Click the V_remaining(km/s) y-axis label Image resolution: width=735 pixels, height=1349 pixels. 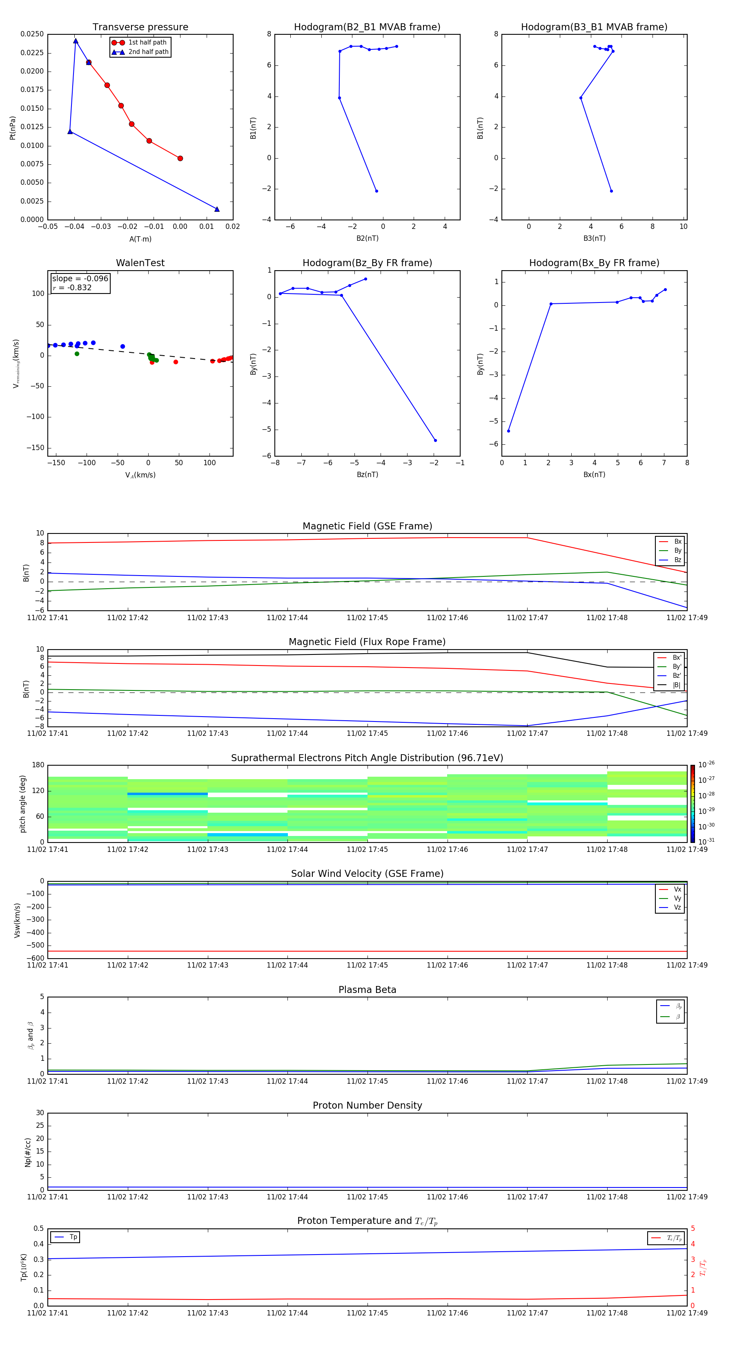(x=16, y=363)
